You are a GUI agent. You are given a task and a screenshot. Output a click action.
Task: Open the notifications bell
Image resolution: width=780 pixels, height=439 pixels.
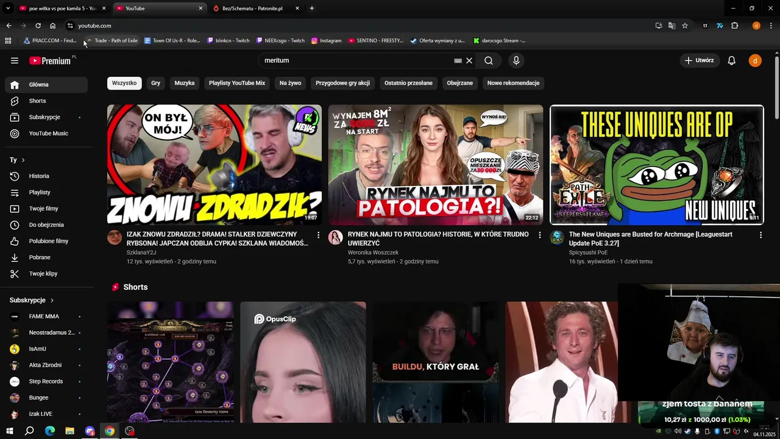click(732, 60)
